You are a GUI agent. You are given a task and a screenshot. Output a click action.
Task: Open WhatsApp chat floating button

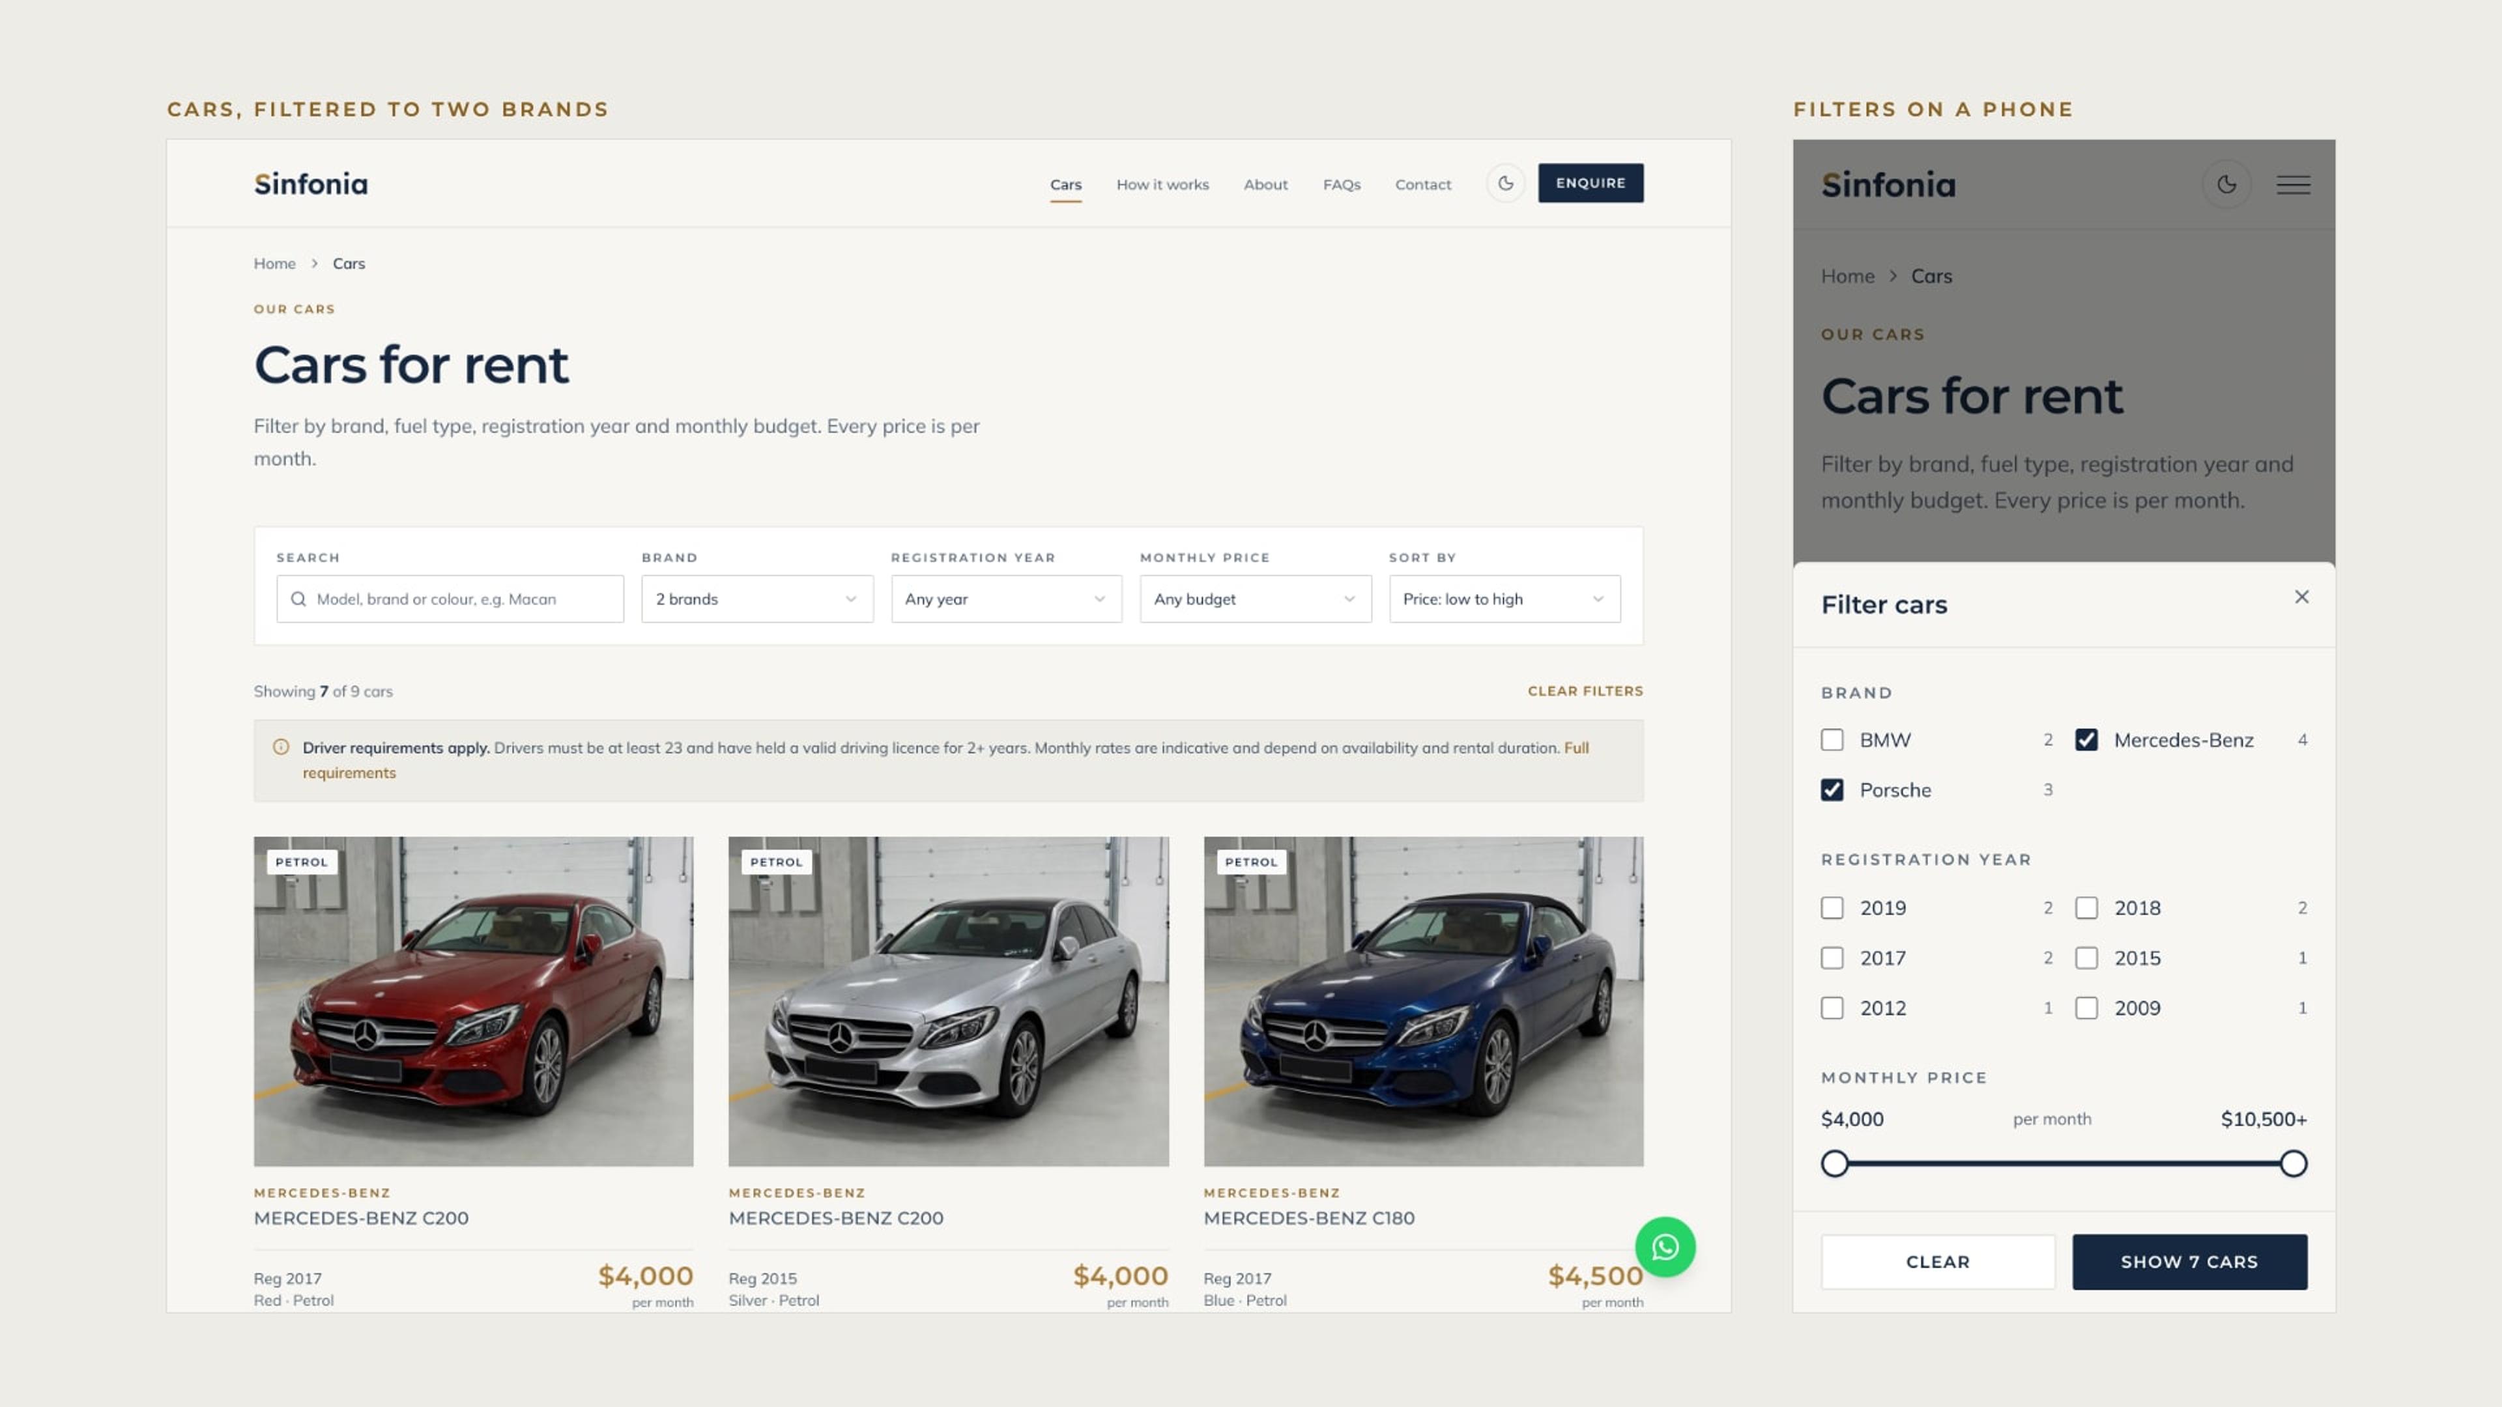point(1665,1247)
